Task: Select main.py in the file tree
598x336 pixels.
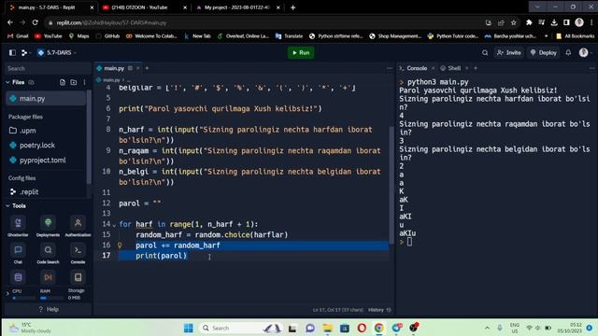Action: (x=46, y=98)
